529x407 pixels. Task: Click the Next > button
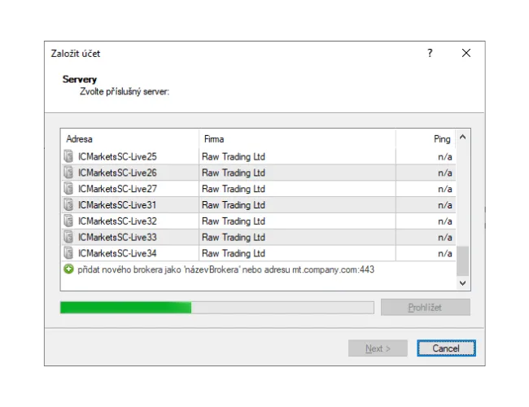378,348
